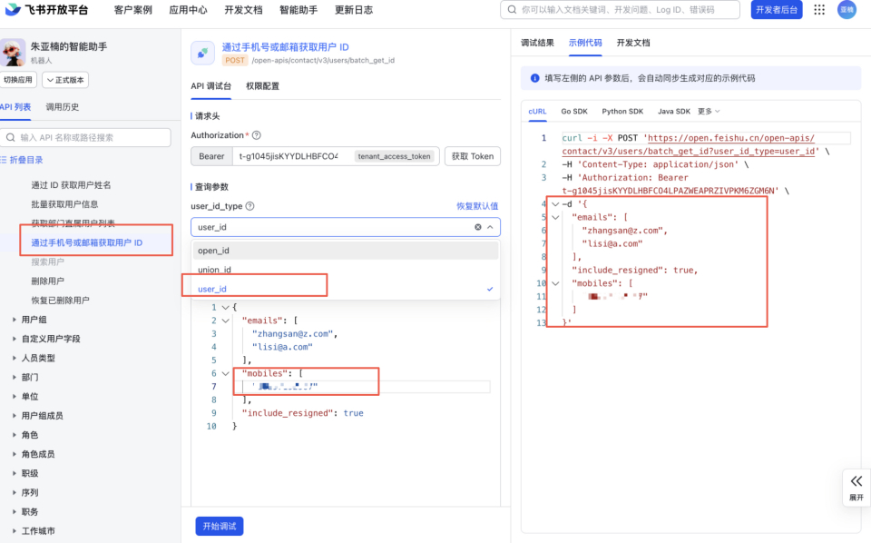Collapse the JSON root object at line 1
The height and width of the screenshot is (543, 871).
[x=226, y=307]
